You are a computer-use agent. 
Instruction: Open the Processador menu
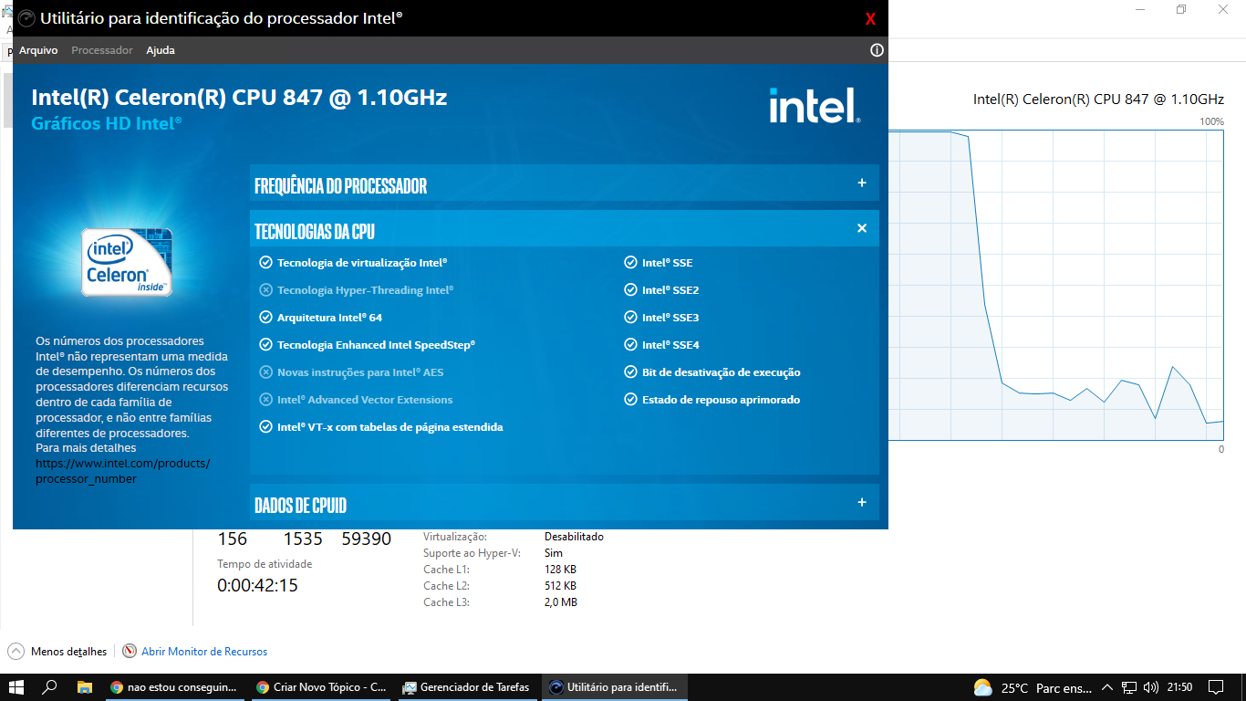tap(102, 50)
